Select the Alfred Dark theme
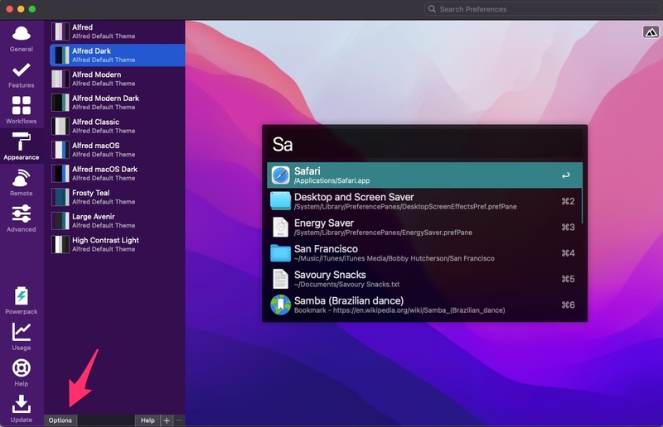 118,55
